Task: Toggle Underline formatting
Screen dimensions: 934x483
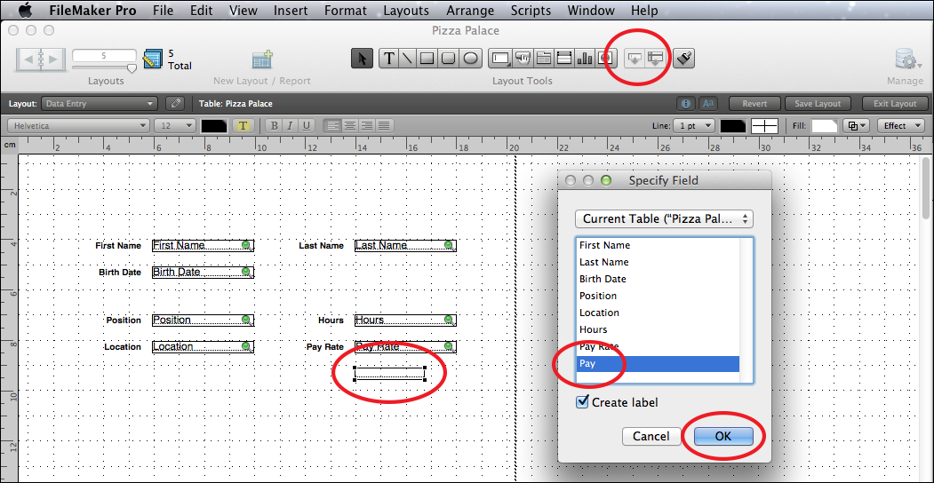Action: coord(307,125)
